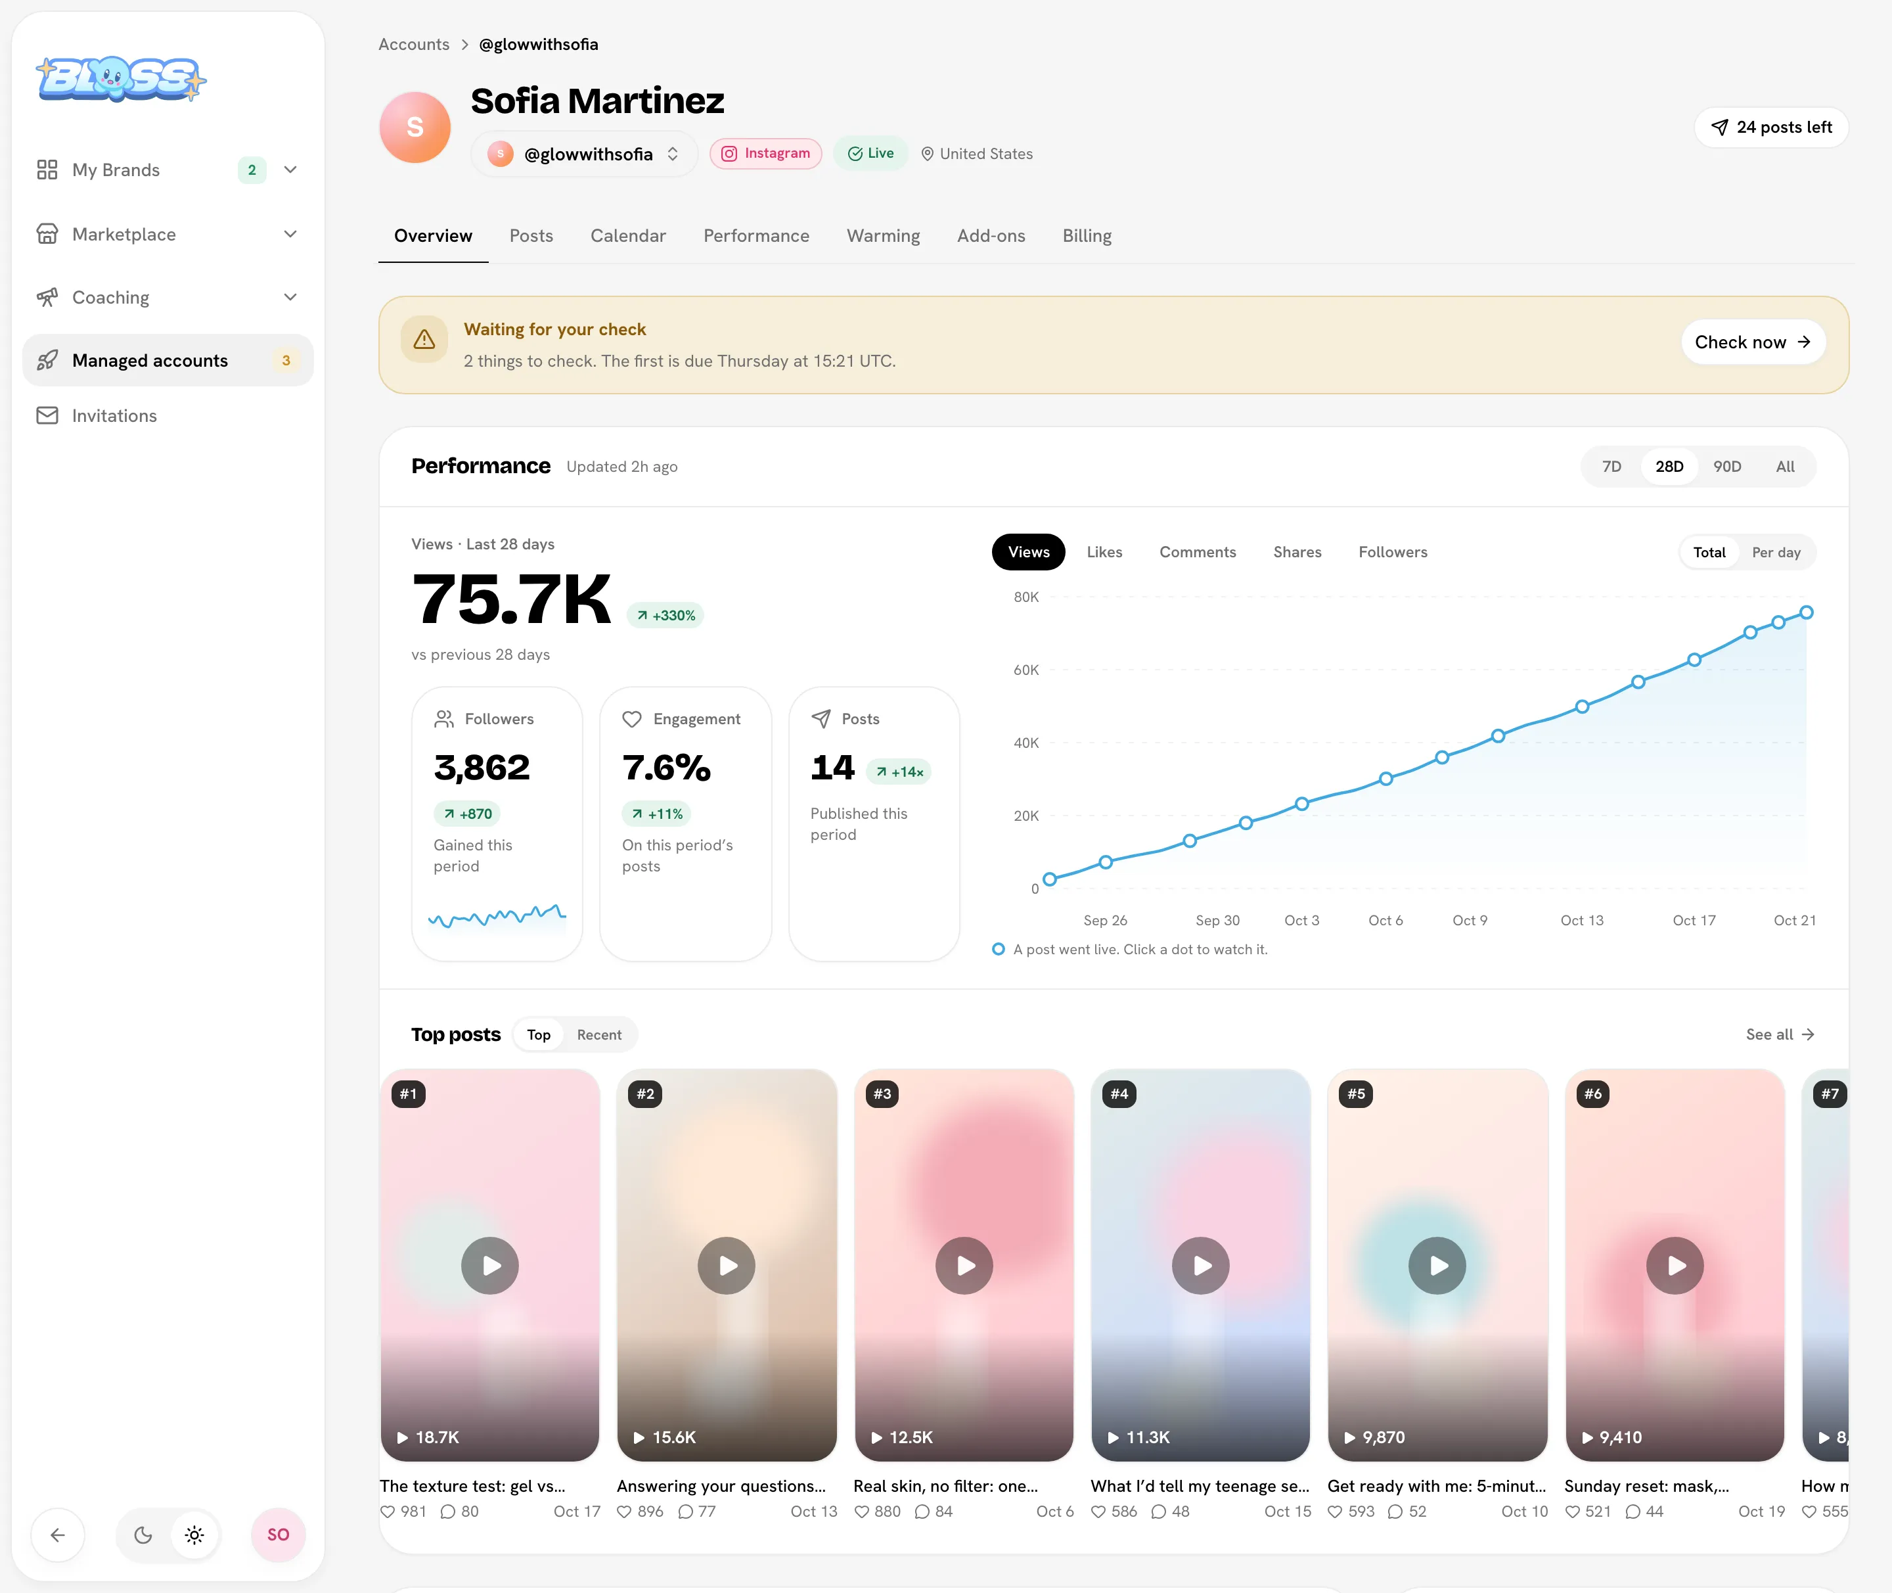
Task: Click the Posts paper-plane icon in stat card
Action: click(x=821, y=719)
